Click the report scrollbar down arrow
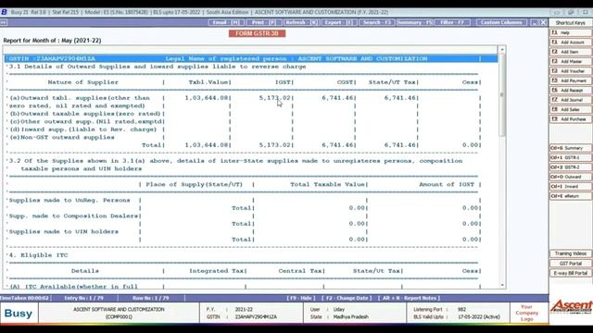This screenshot has width=593, height=333. click(x=502, y=286)
